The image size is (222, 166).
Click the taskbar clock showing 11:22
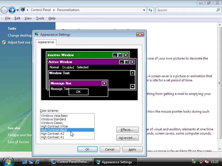(214, 162)
